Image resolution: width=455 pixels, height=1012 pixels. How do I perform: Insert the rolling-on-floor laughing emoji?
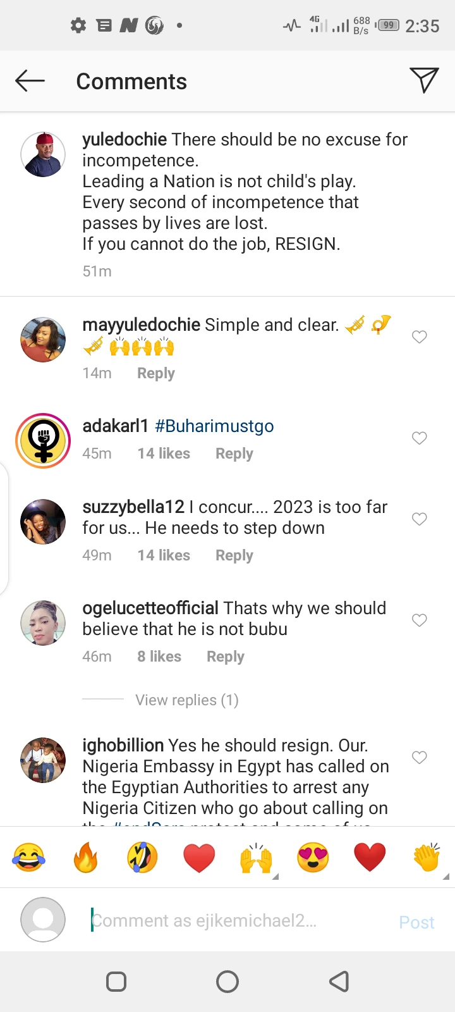tap(142, 858)
